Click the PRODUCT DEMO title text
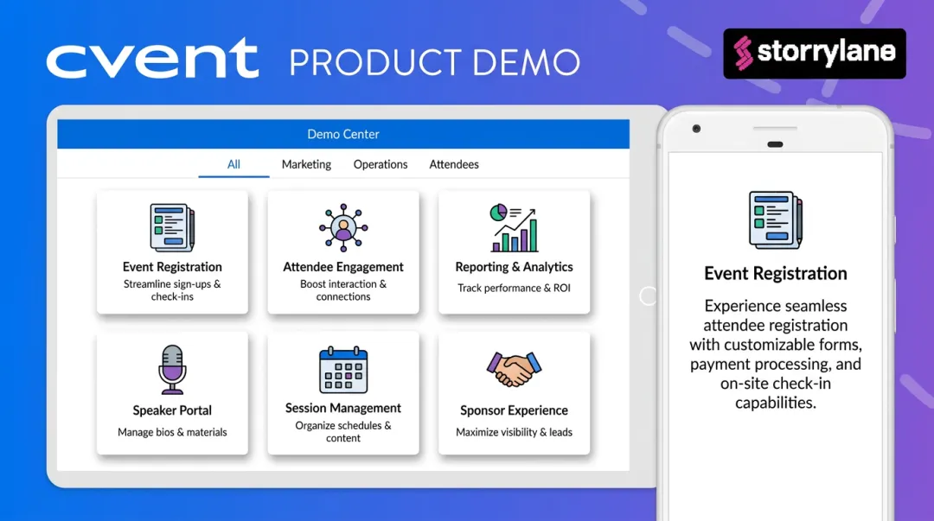 pos(435,62)
